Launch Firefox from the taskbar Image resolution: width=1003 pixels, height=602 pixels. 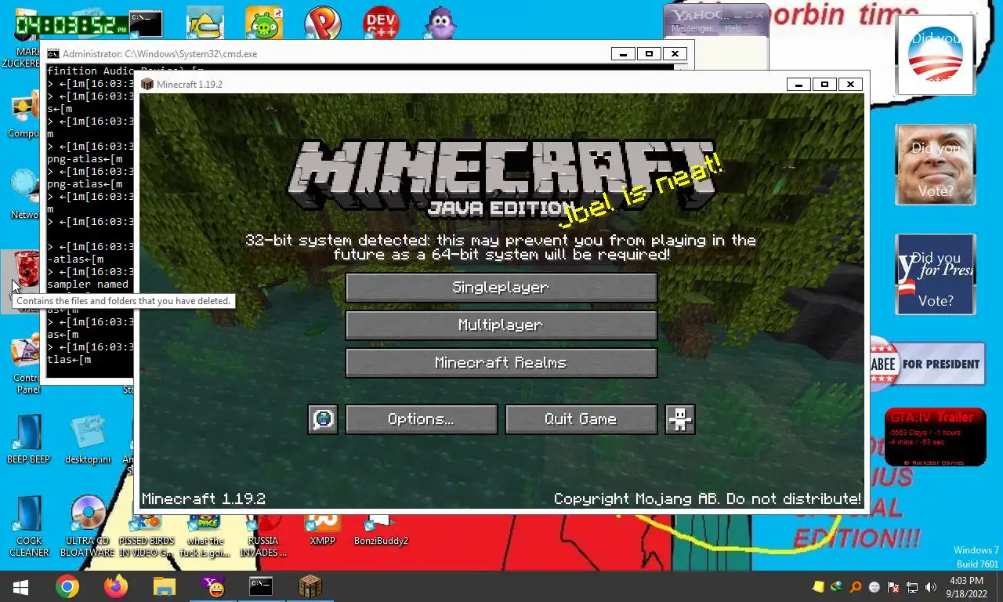(x=115, y=586)
